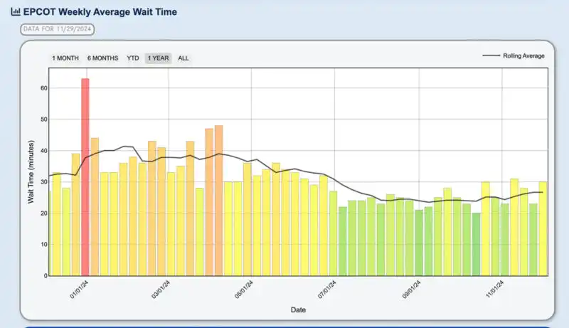Screen dimensions: 569x328
Task: Switch chart range to YTD
Action: click(133, 58)
